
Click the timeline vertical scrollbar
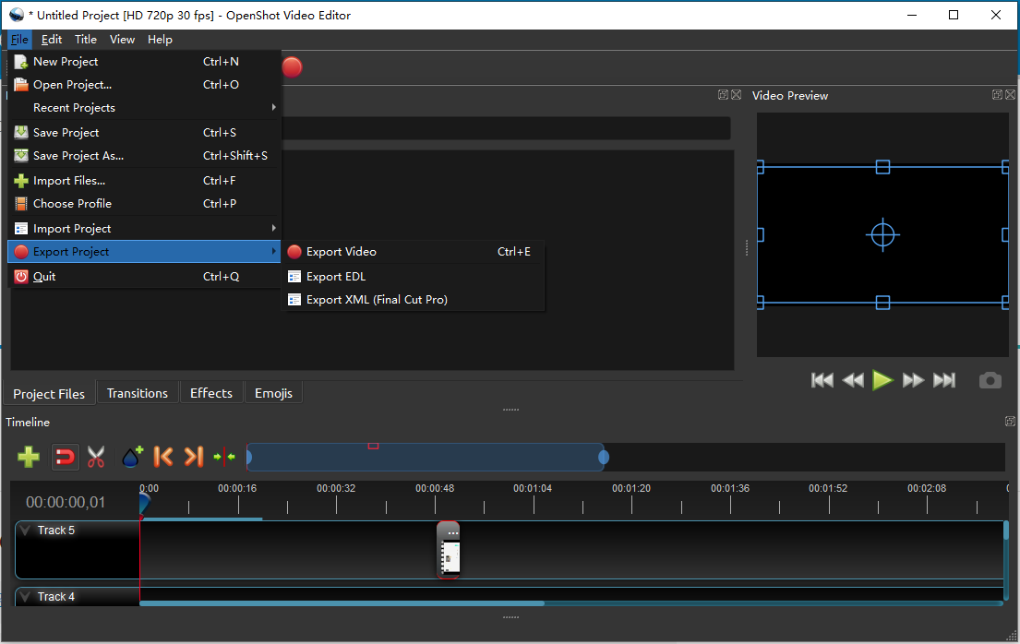(1005, 531)
